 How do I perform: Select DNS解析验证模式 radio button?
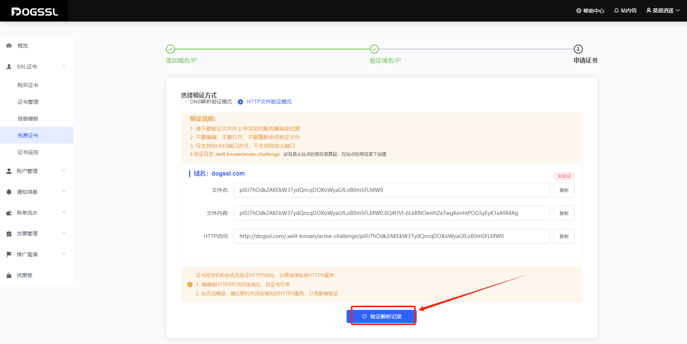[184, 102]
